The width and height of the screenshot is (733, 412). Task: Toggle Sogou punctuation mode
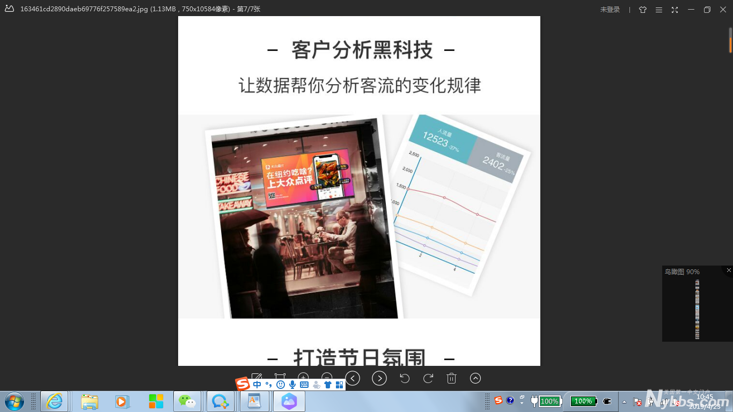pyautogui.click(x=269, y=385)
